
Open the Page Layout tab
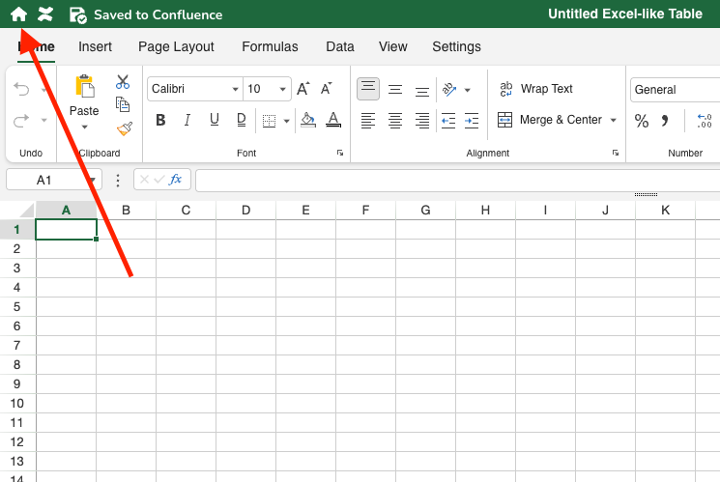[x=176, y=46]
